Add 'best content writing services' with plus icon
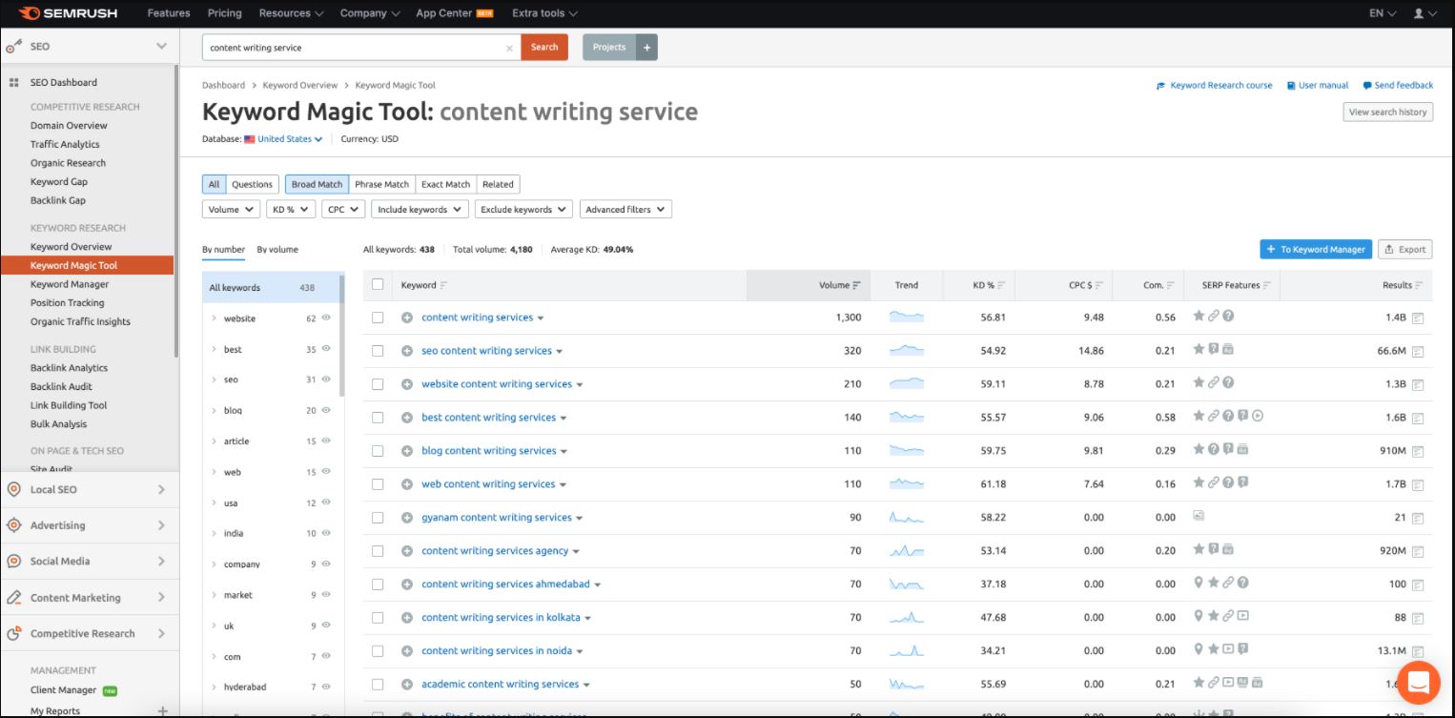Image resolution: width=1455 pixels, height=718 pixels. [407, 418]
